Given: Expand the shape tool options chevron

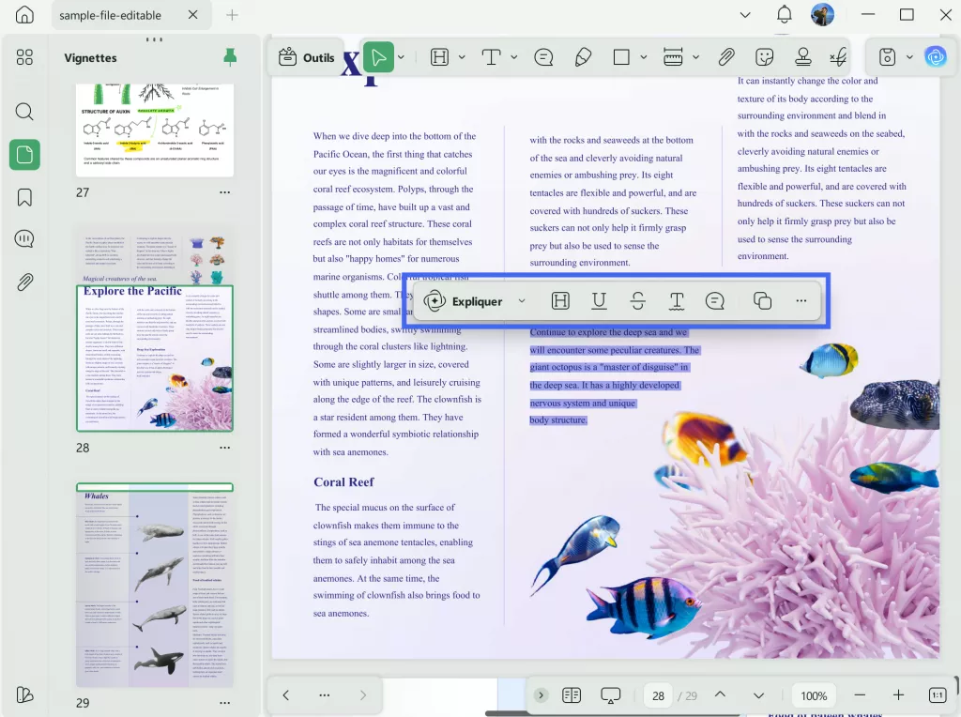Looking at the screenshot, I should tap(643, 56).
